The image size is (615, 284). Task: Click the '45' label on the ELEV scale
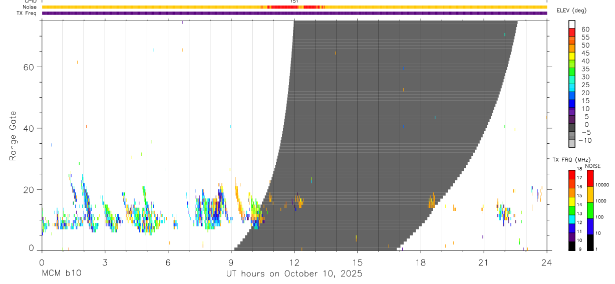point(584,53)
